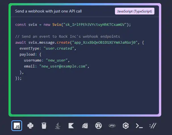Select the JavaScript language icon
Screen dimensions: 172x135
(17, 126)
